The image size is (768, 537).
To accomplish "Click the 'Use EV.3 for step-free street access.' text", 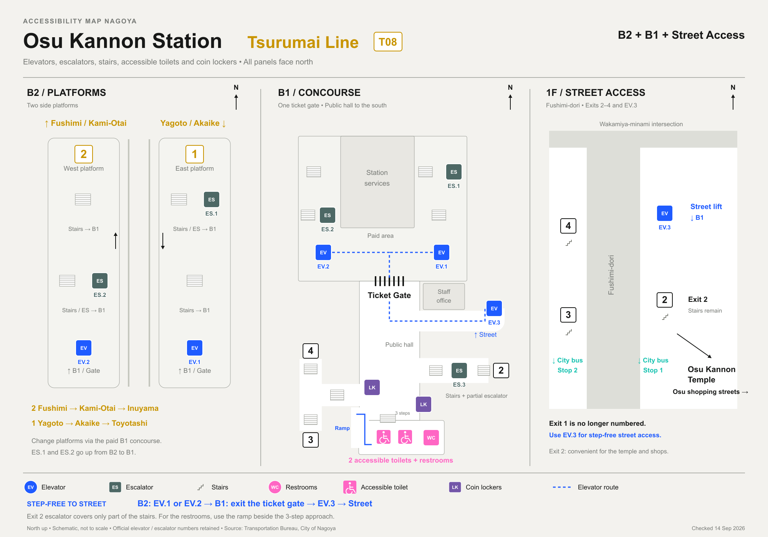I will pyautogui.click(x=605, y=435).
